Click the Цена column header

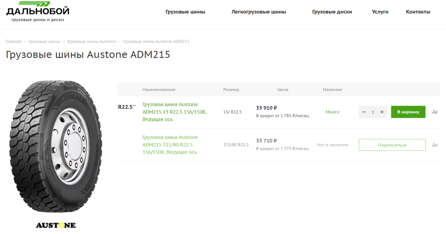tap(283, 90)
